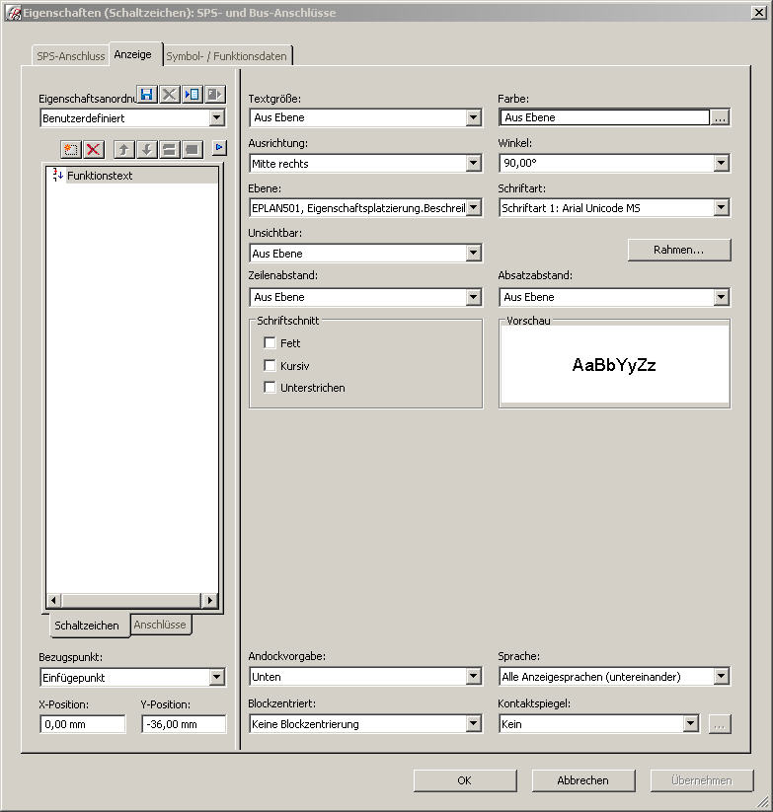Click the Abbrechen button
The width and height of the screenshot is (773, 812).
pyautogui.click(x=582, y=780)
